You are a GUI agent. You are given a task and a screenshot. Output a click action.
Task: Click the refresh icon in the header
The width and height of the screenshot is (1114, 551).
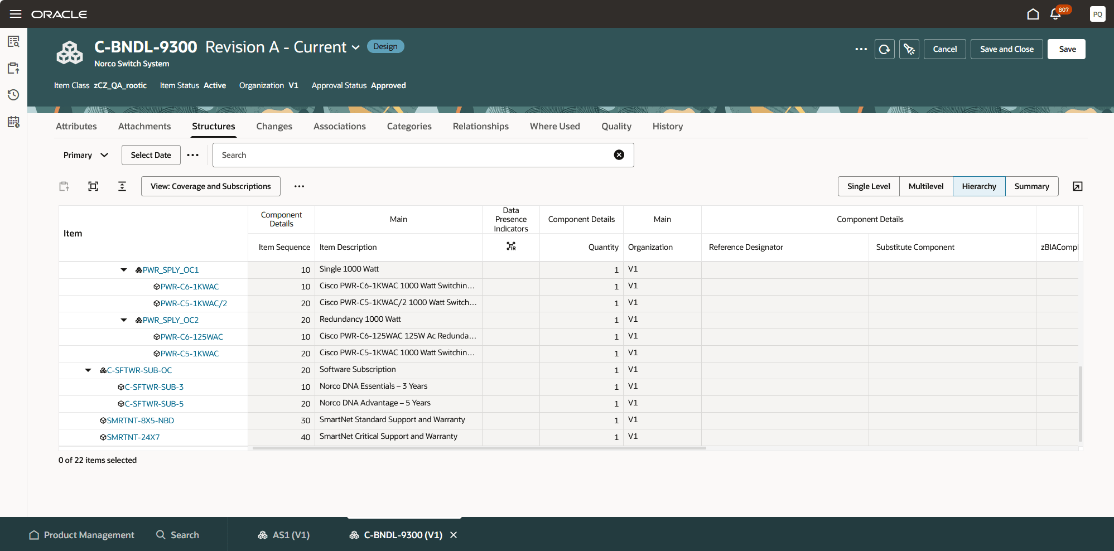pyautogui.click(x=885, y=49)
